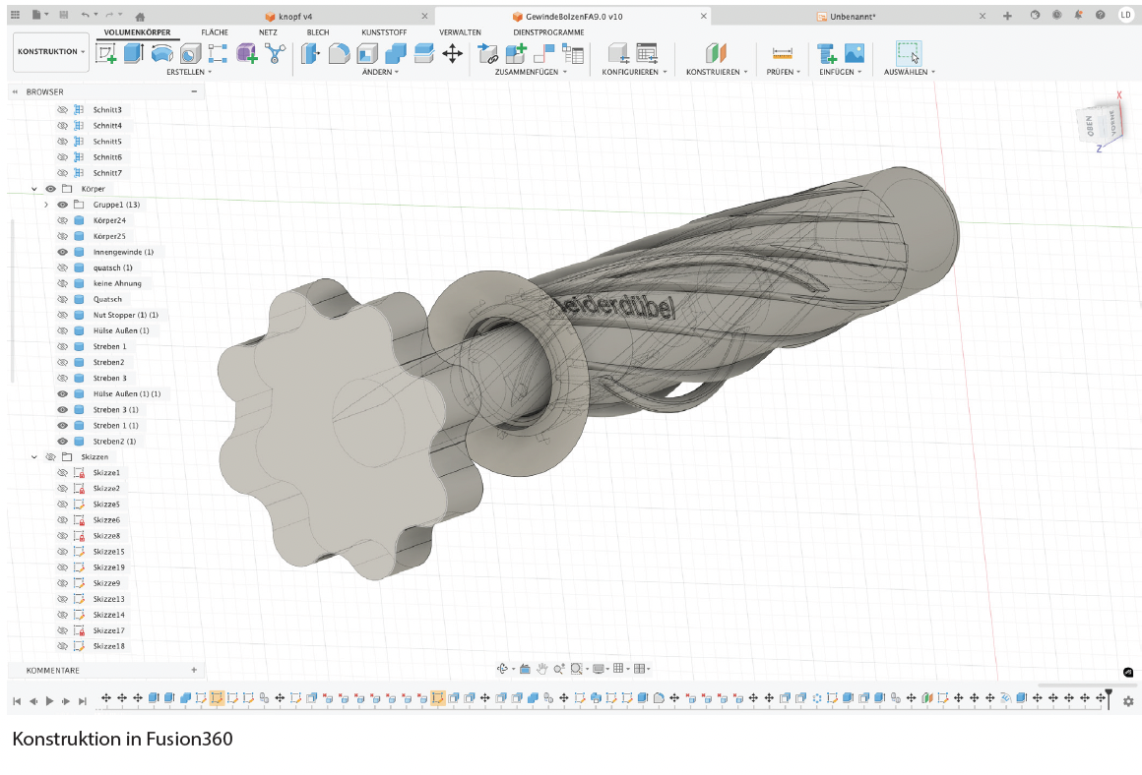Viewport: 1142px width, 775px height.
Task: Click the Create Sketch tool icon
Action: tap(105, 54)
